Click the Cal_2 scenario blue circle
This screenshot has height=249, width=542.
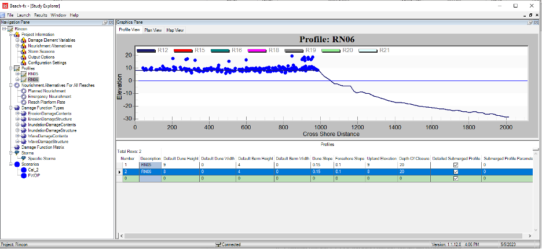point(24,170)
